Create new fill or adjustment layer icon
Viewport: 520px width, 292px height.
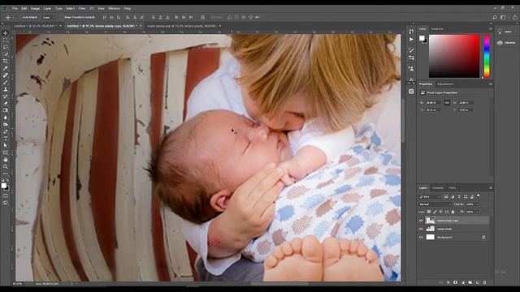tap(463, 282)
